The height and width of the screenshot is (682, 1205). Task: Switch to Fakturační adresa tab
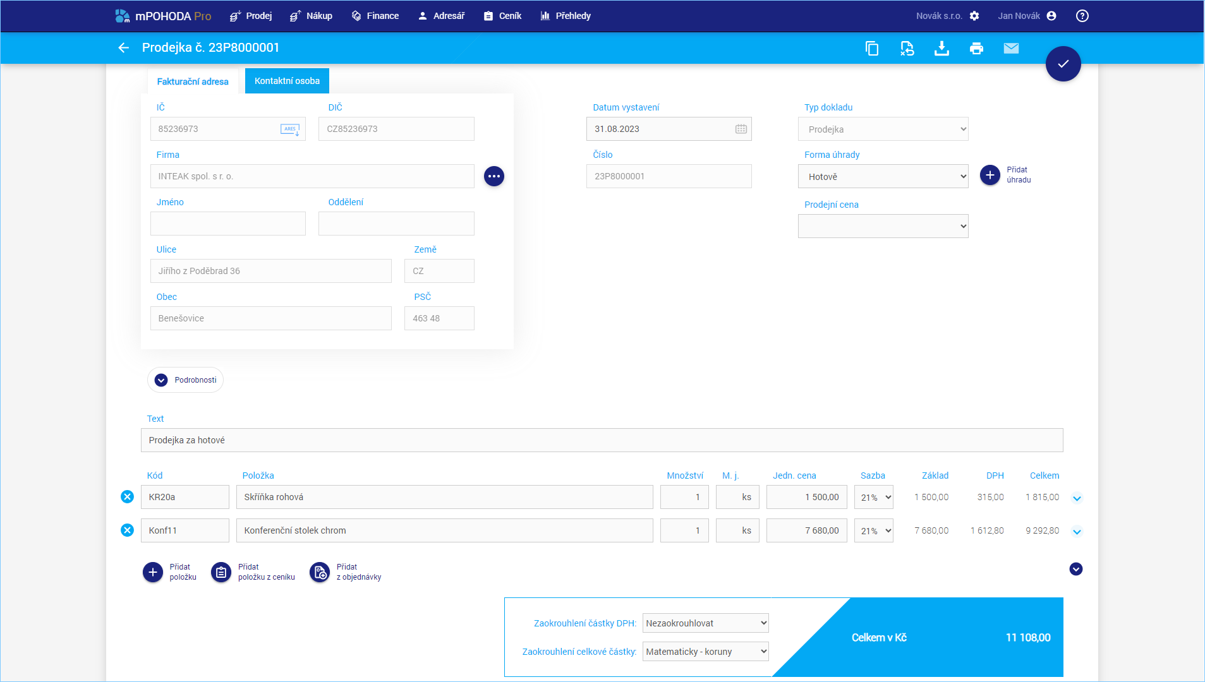(193, 81)
